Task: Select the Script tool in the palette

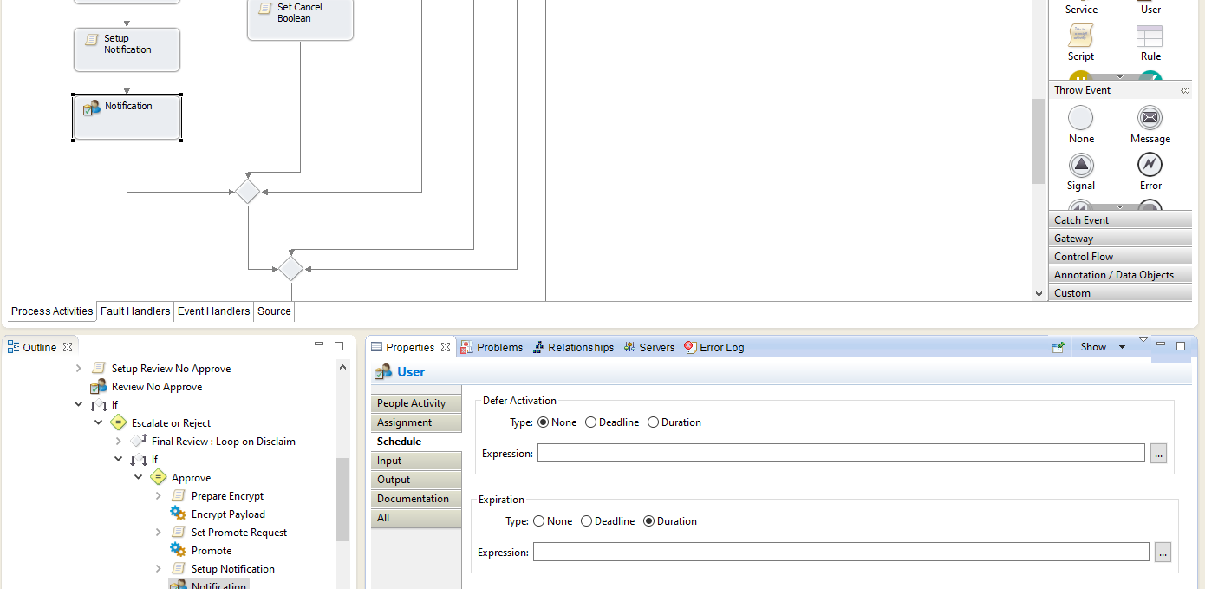Action: coord(1080,36)
